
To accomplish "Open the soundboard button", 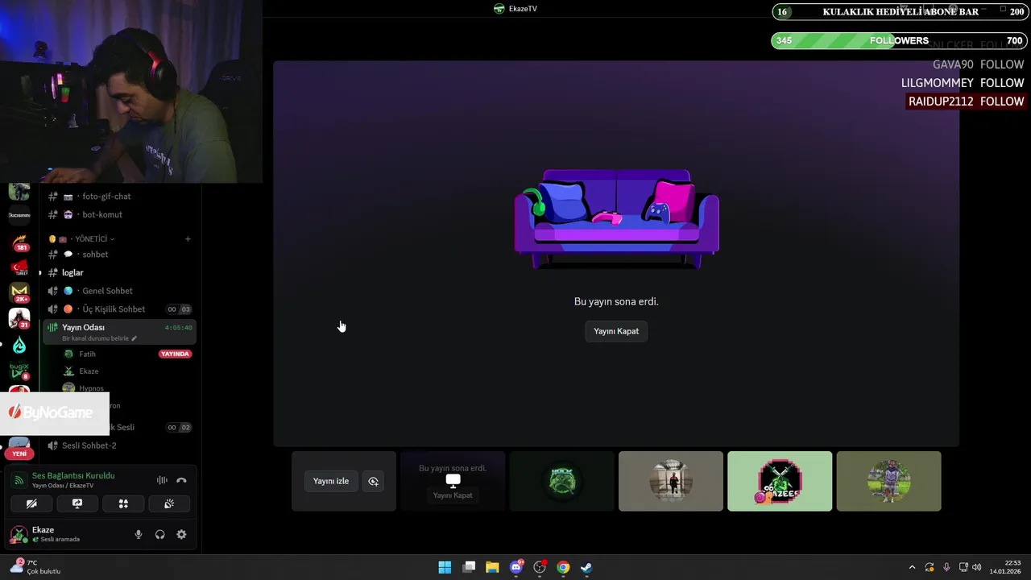I will (x=169, y=503).
